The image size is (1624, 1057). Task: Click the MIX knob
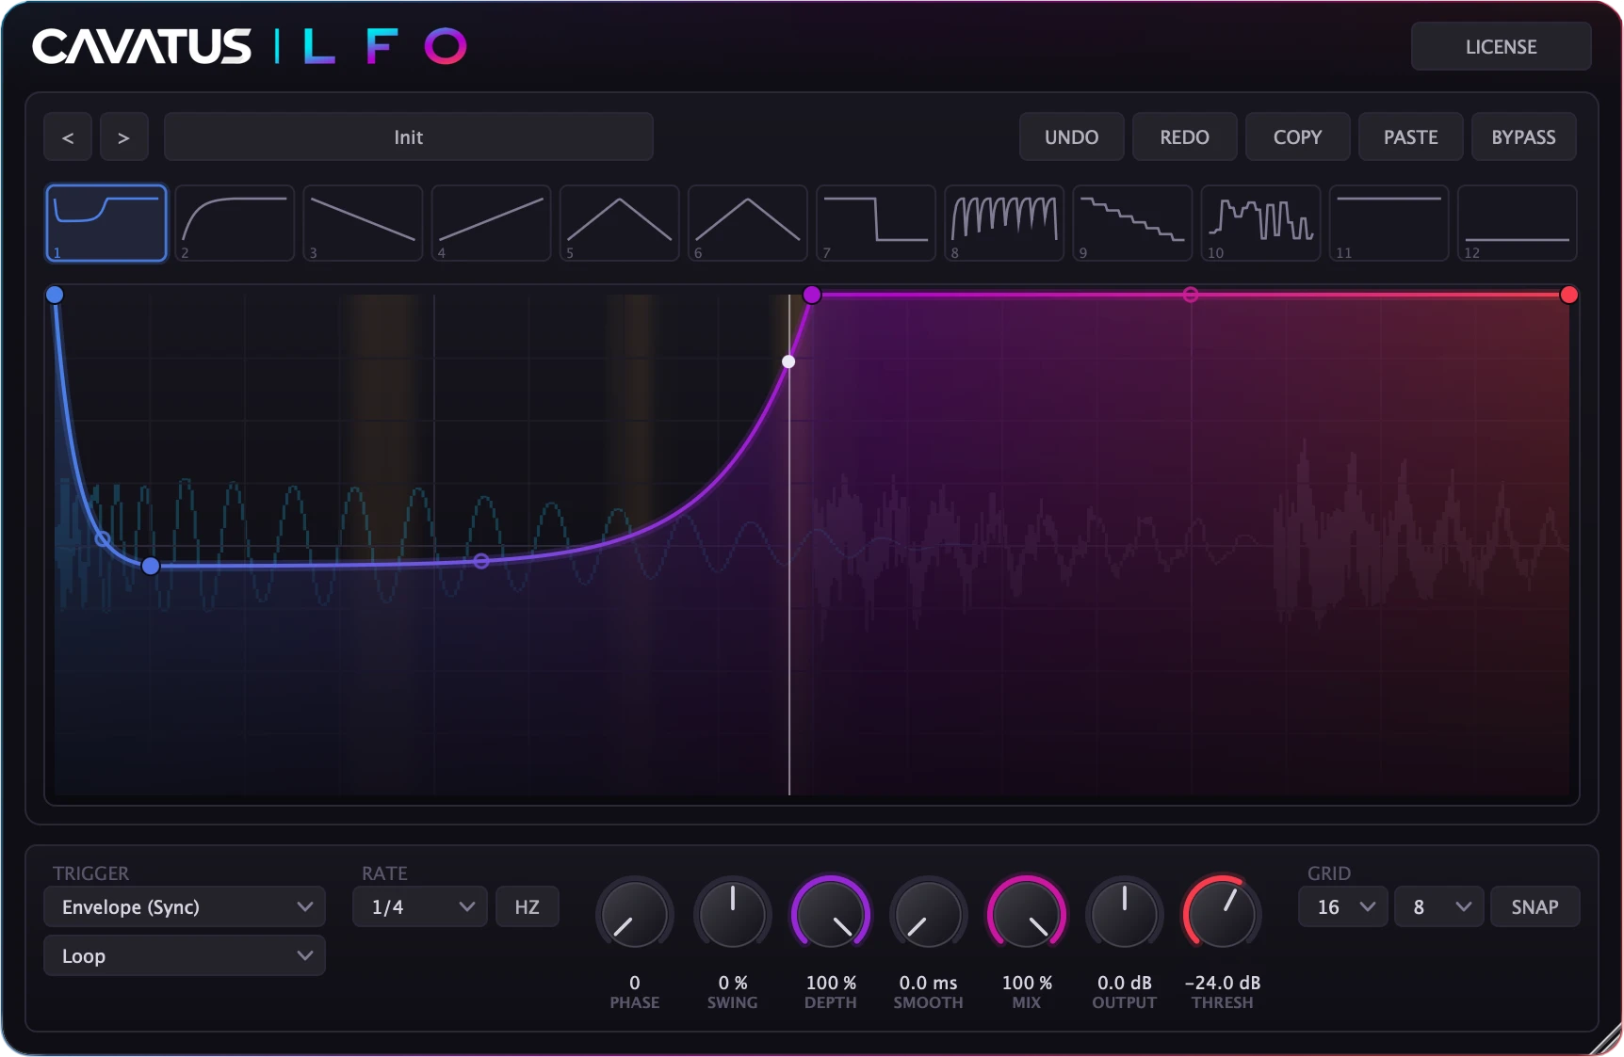tap(1027, 914)
